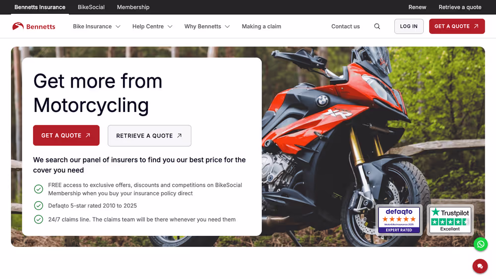Click top-bar Retrieve a quote link
The image size is (496, 279).
point(460,7)
